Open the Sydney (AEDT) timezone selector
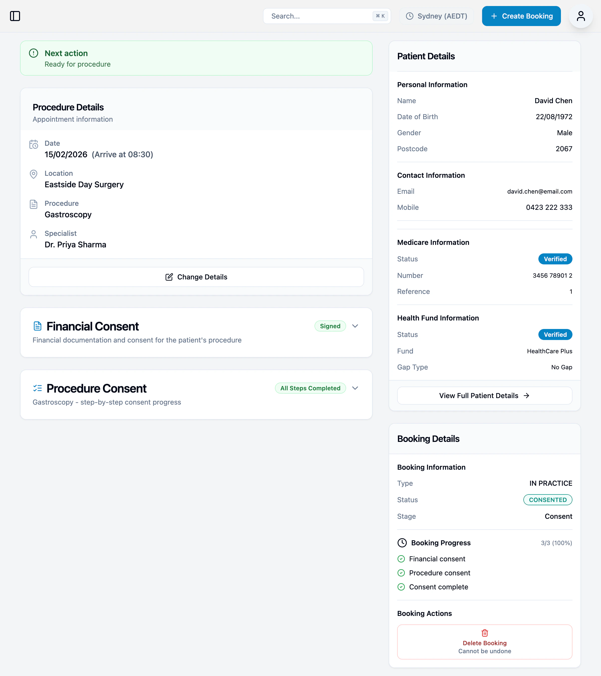The height and width of the screenshot is (676, 601). (437, 16)
